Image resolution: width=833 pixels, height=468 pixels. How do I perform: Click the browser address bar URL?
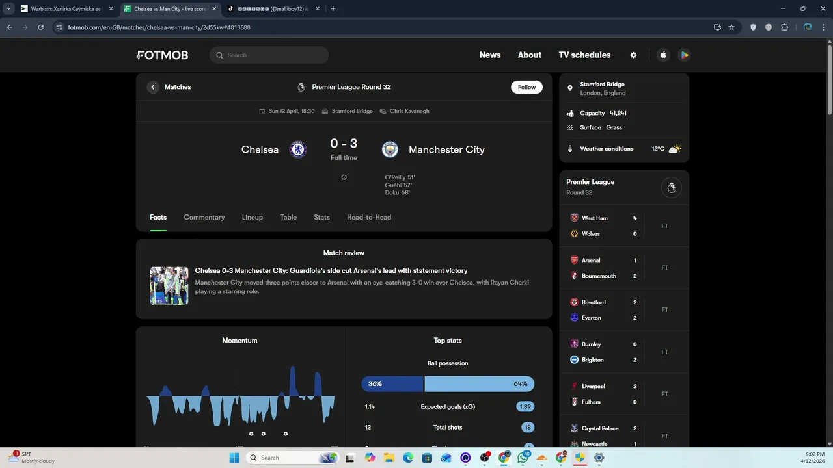pos(159,27)
